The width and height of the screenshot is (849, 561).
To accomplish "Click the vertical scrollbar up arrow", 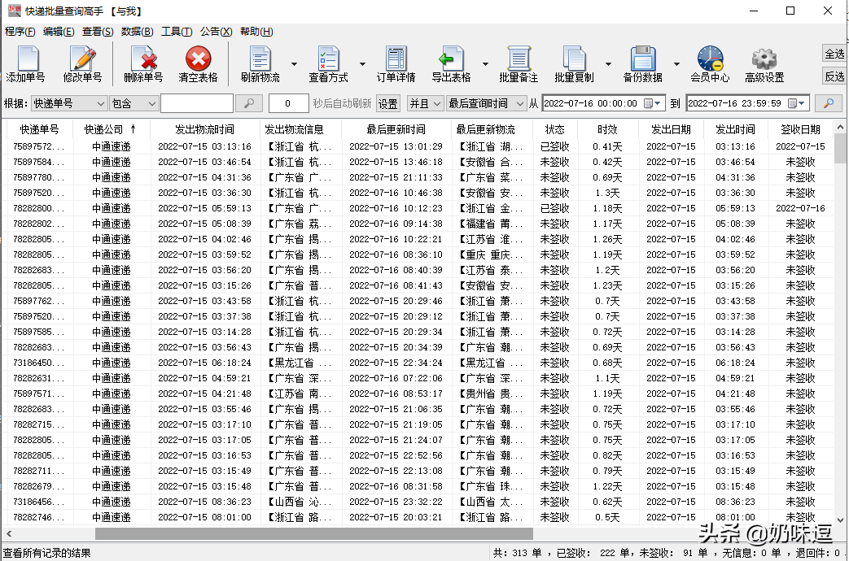I will pos(840,128).
